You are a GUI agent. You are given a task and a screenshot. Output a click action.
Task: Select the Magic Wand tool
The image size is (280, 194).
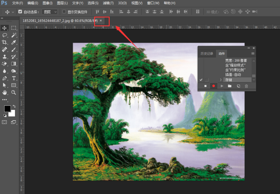(x=14, y=35)
